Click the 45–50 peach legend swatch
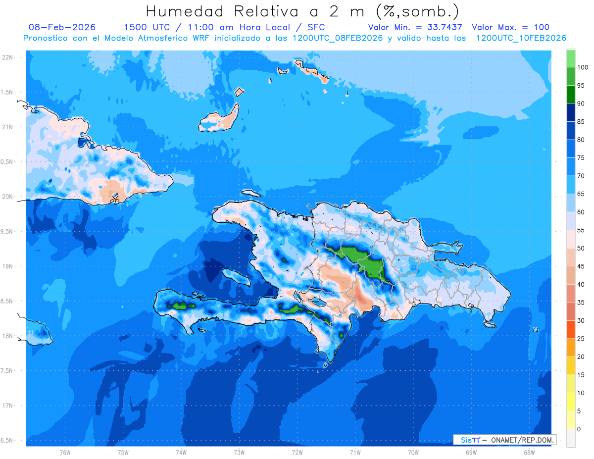 [571, 257]
